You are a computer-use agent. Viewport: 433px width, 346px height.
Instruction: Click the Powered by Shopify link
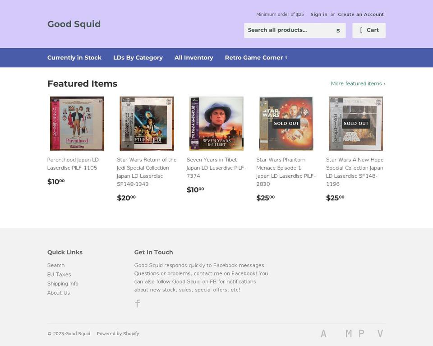pos(118,333)
